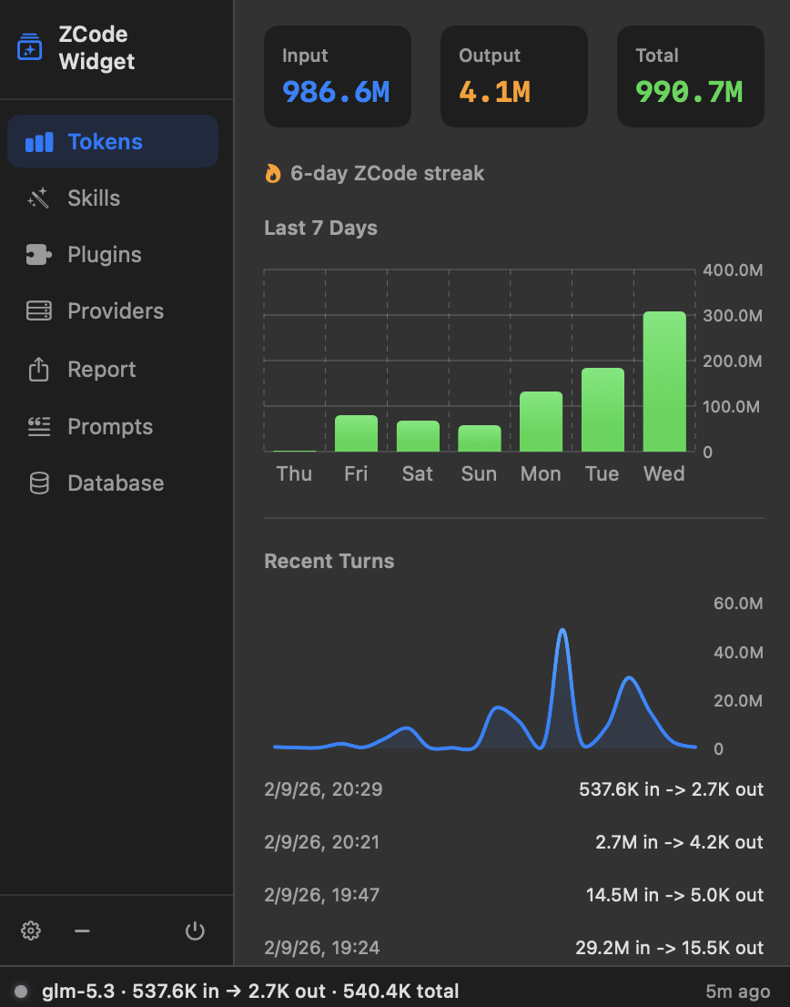Select the Total tokens card
Viewport: 790px width, 1007px height.
(691, 76)
